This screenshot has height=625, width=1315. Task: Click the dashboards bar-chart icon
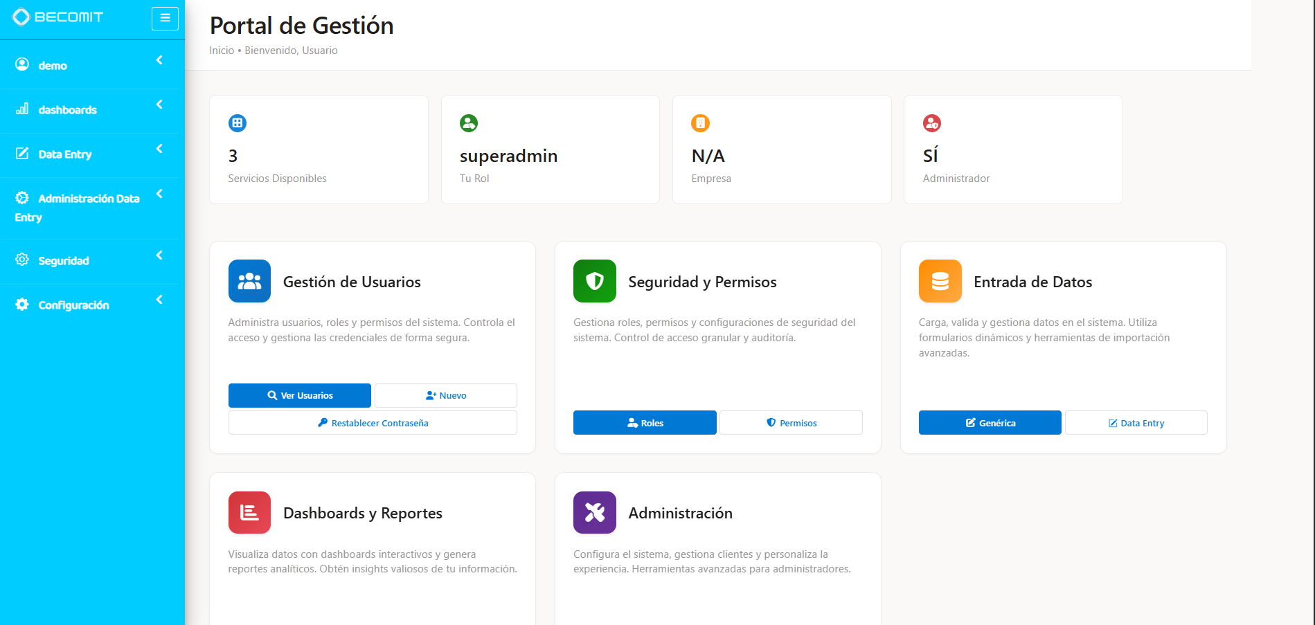pos(21,109)
